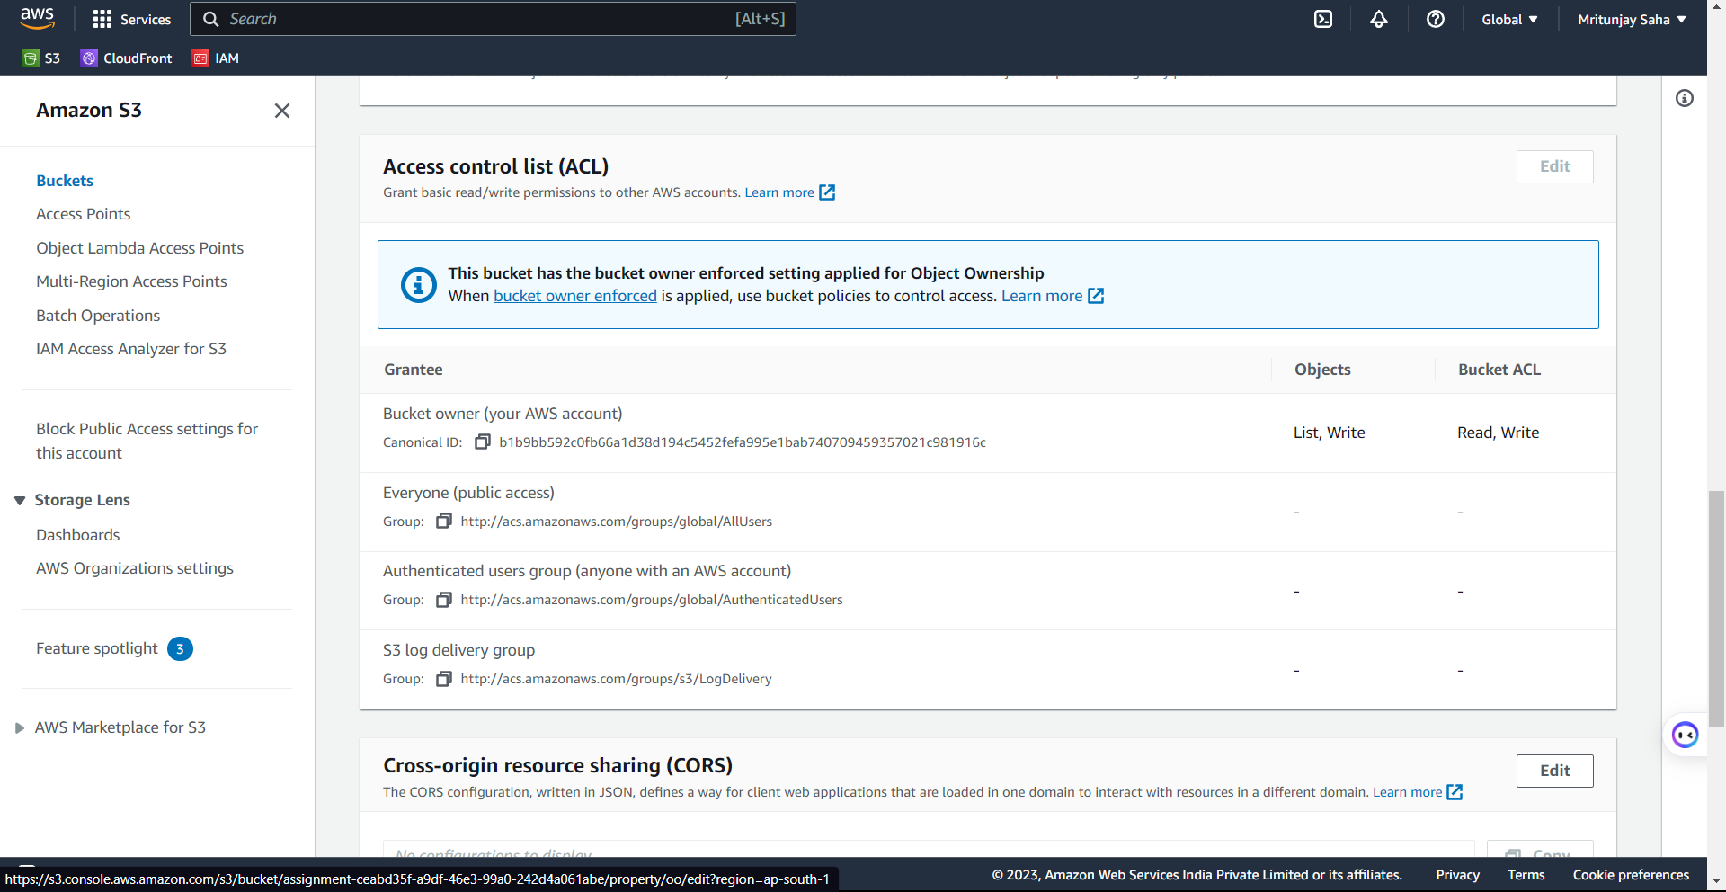
Task: Open Access Points page
Action: point(84,214)
